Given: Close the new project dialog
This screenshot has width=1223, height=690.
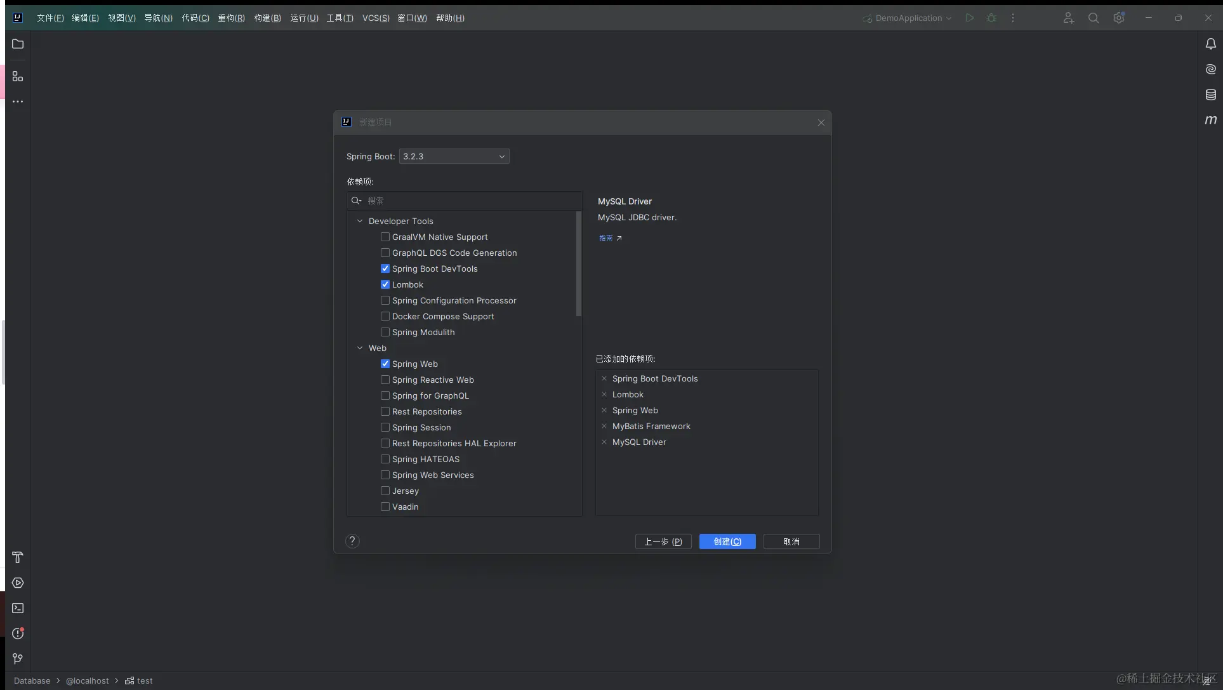Looking at the screenshot, I should [x=821, y=123].
